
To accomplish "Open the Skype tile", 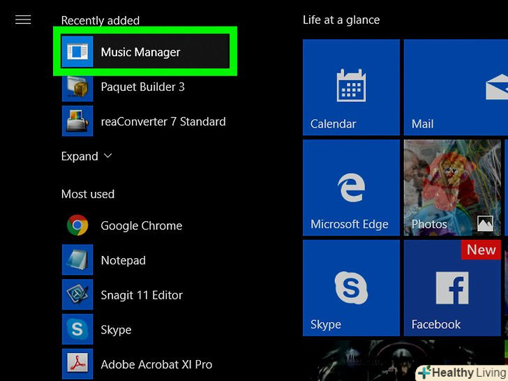I will 351,288.
